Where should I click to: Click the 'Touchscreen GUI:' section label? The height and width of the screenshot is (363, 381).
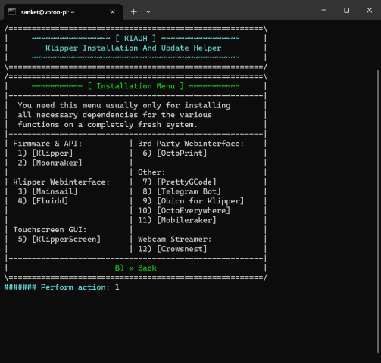point(50,230)
